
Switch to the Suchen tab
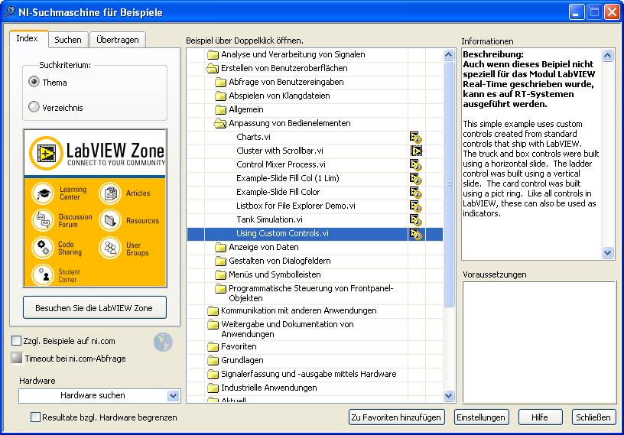tap(68, 40)
